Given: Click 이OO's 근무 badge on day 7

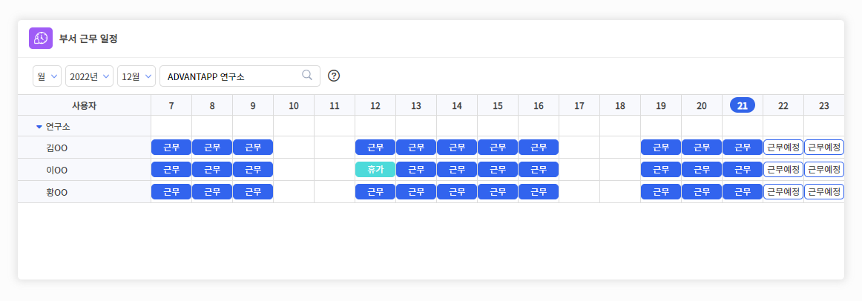Looking at the screenshot, I should (171, 169).
